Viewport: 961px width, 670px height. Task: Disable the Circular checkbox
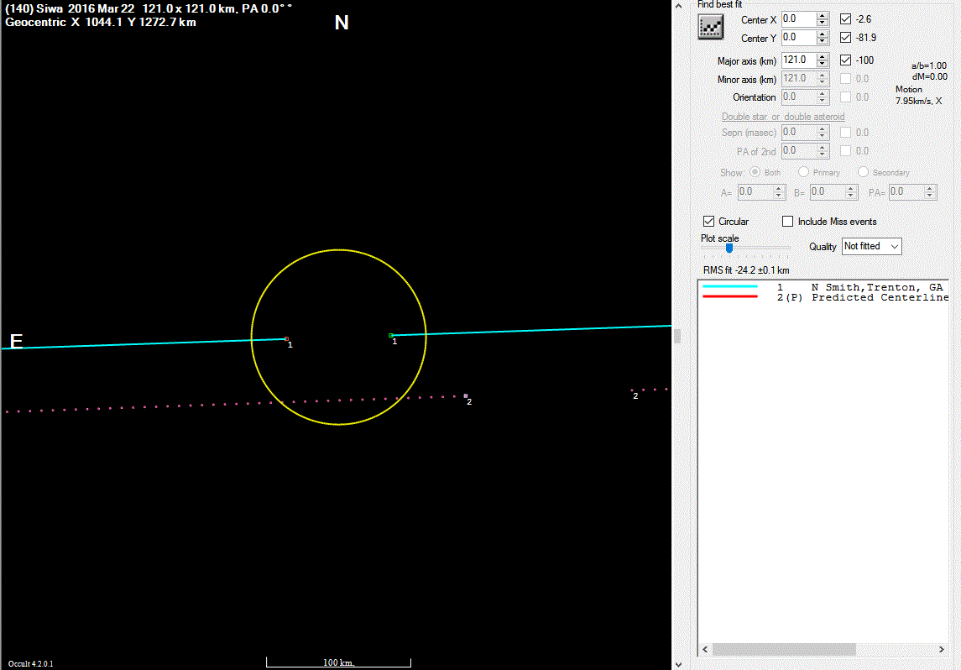click(709, 222)
